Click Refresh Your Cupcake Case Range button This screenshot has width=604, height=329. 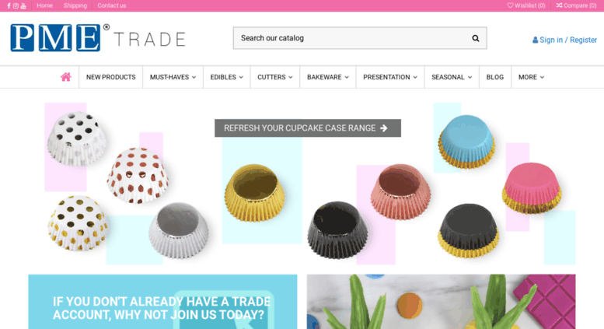click(x=308, y=128)
